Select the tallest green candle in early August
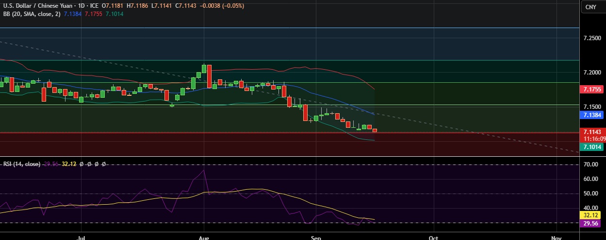This screenshot has height=240, width=606. (x=205, y=69)
